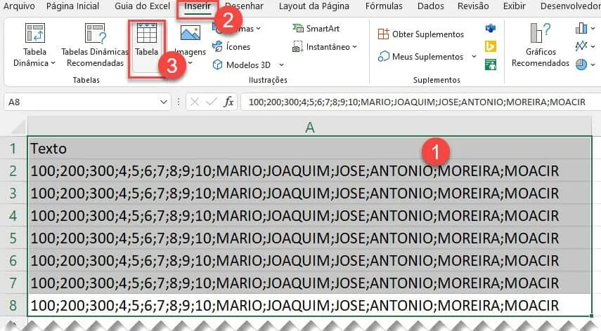The image size is (601, 331).
Task: Click Obter Suplementos button
Action: (421, 34)
